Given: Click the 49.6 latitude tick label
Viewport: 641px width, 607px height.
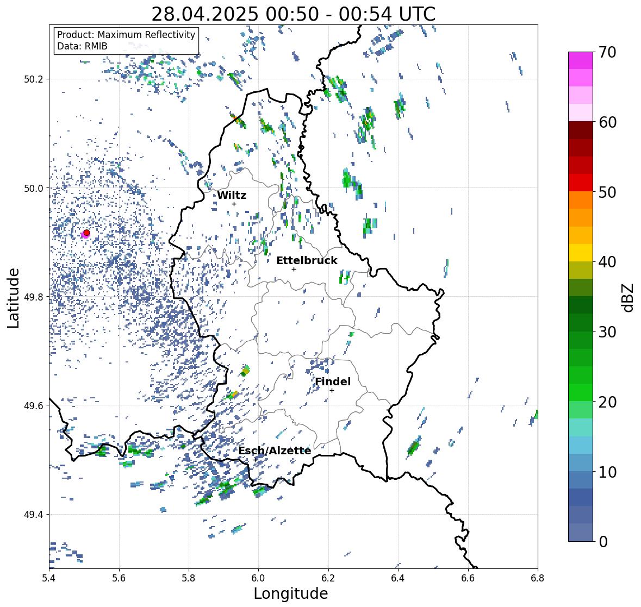Looking at the screenshot, I should pyautogui.click(x=34, y=405).
